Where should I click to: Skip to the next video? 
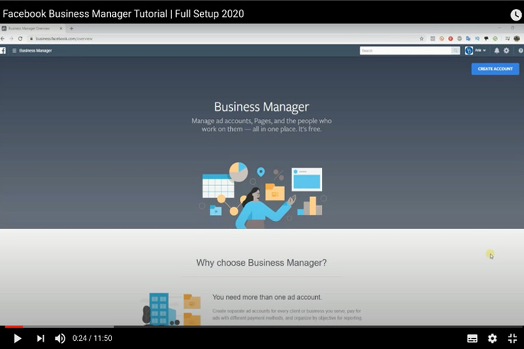coord(40,338)
